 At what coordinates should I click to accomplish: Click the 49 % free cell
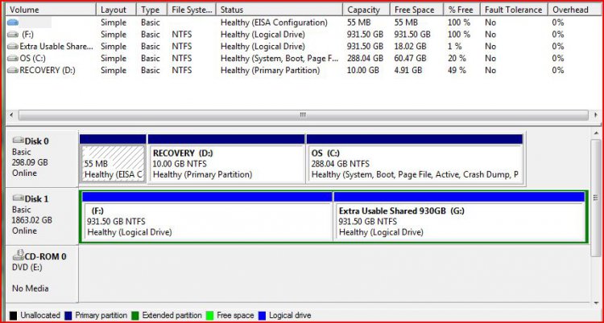[x=457, y=71]
